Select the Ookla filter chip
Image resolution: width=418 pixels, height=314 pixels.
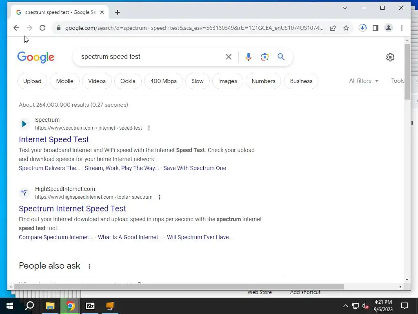click(x=128, y=81)
